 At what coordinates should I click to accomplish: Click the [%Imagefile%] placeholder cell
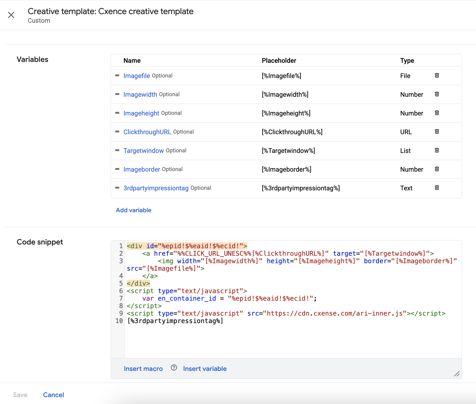tap(281, 76)
